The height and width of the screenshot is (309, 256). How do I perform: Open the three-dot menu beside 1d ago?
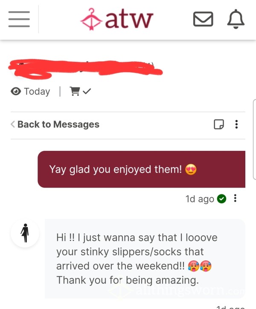point(235,198)
